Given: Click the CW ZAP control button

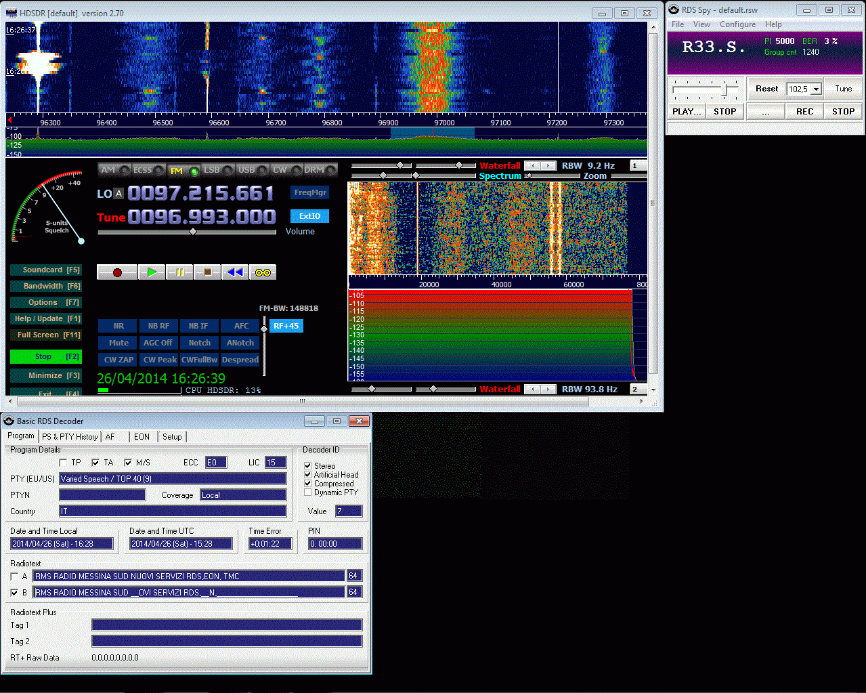Looking at the screenshot, I should pos(116,359).
